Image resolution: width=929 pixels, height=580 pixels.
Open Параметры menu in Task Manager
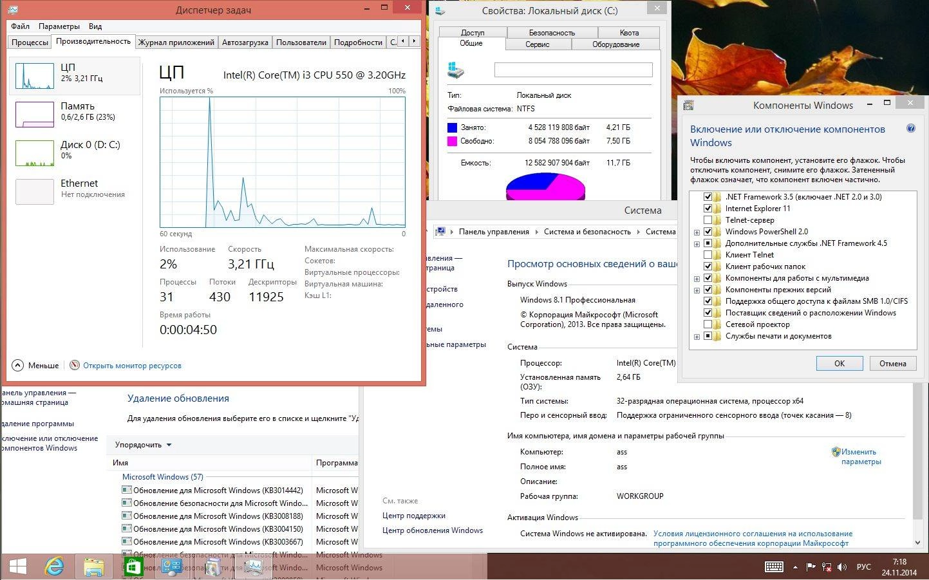coord(59,26)
